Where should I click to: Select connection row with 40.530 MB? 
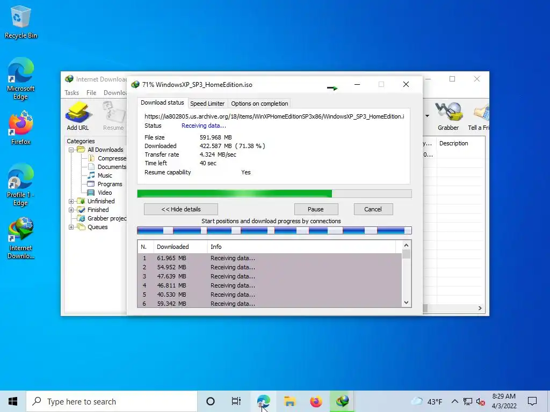click(x=270, y=295)
